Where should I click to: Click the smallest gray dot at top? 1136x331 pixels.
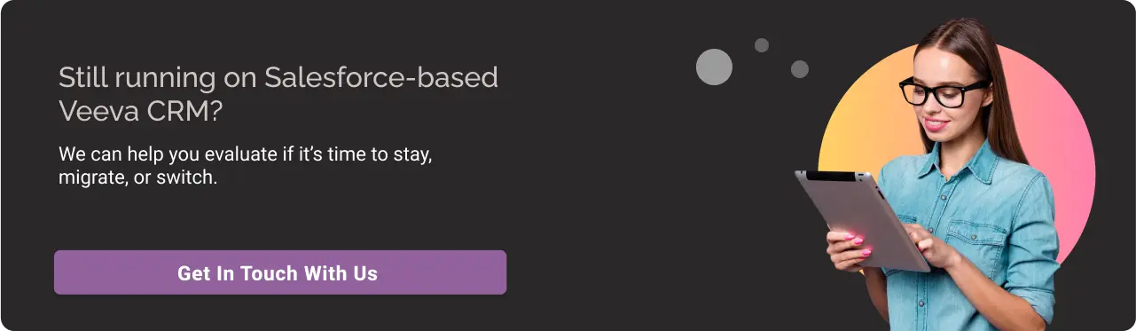761,44
